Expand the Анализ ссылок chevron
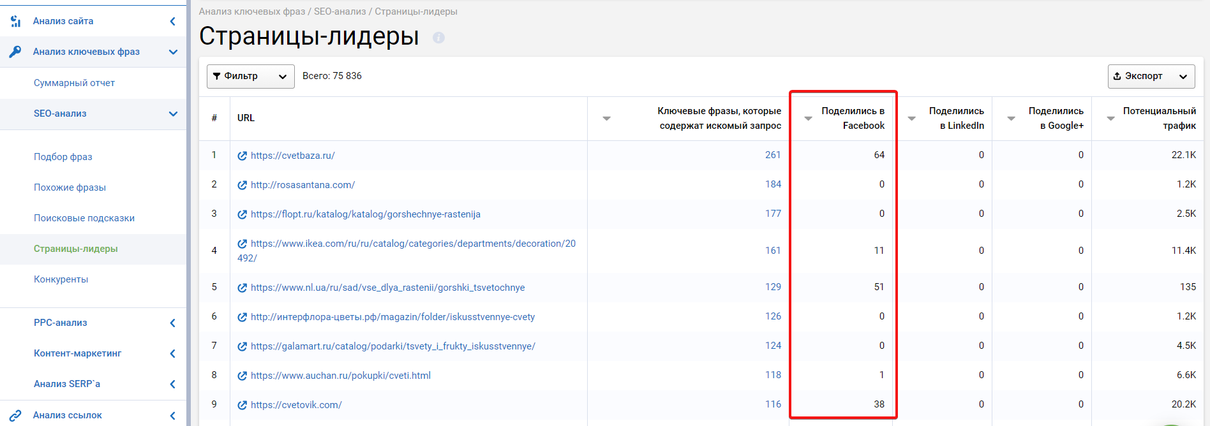Image resolution: width=1210 pixels, height=426 pixels. [x=172, y=416]
